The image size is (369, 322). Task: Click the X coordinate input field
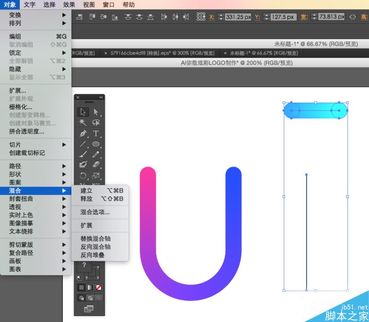coord(238,17)
